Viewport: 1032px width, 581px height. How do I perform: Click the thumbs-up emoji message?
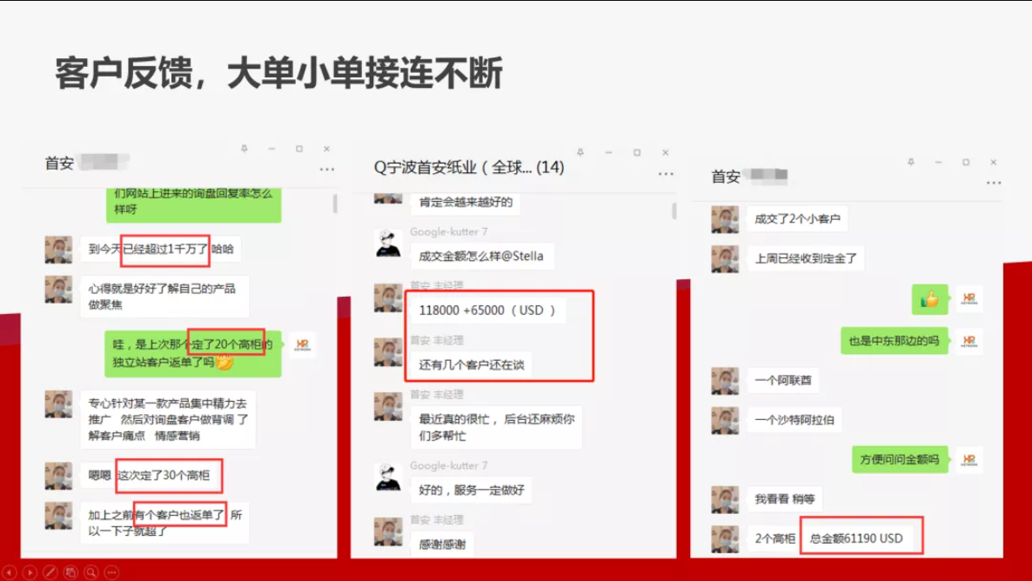tap(929, 299)
